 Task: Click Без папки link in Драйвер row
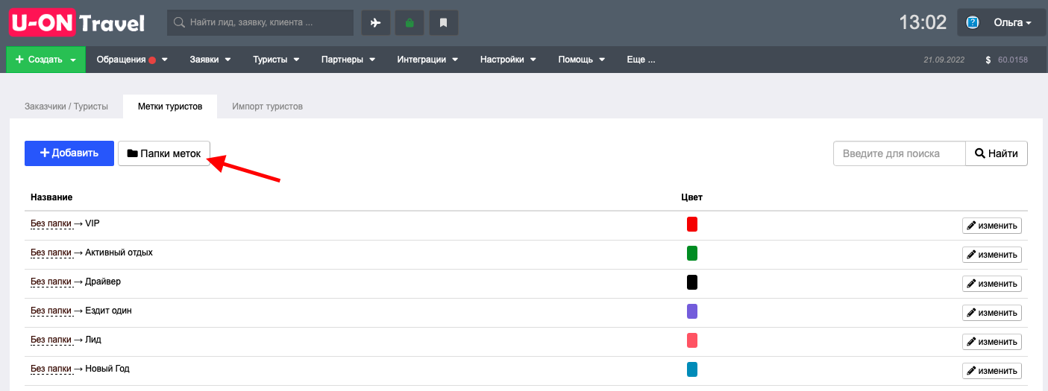click(x=51, y=282)
